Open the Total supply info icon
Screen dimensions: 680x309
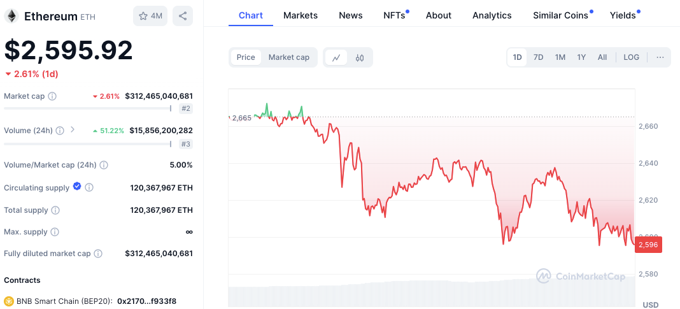coord(55,210)
